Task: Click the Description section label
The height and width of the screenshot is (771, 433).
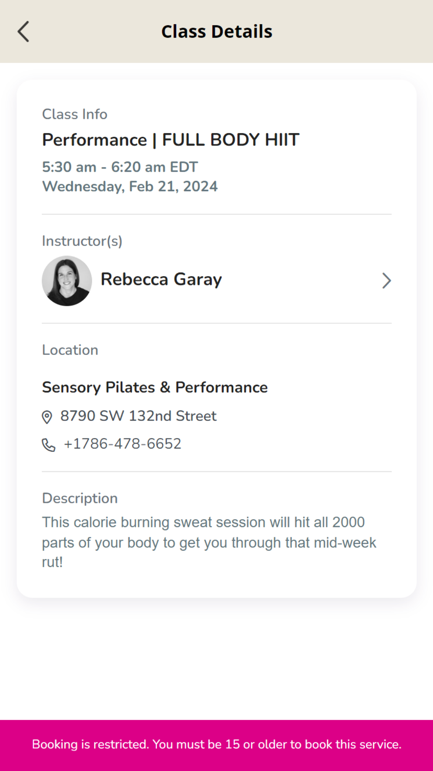Action: coord(80,499)
